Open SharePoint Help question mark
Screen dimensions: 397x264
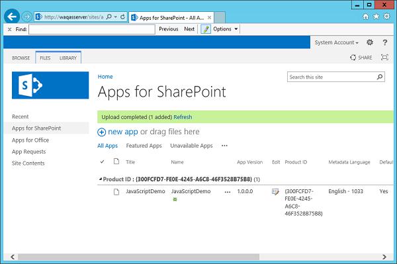tap(385, 42)
